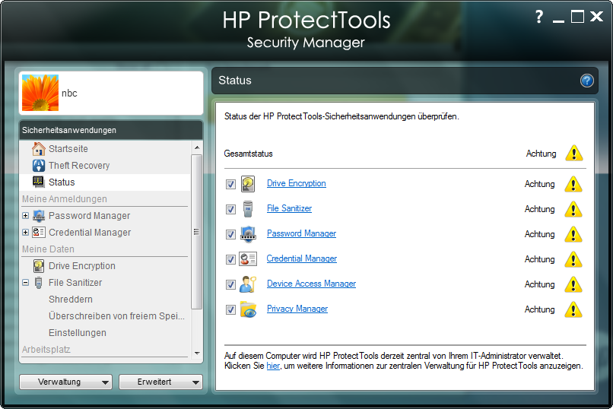Click the Privacy Manager warning triangle
This screenshot has height=409, width=613.
point(573,309)
